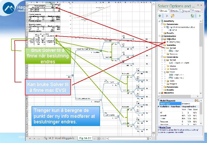Open the dropdown beside the Analyze icon

pos(196,16)
